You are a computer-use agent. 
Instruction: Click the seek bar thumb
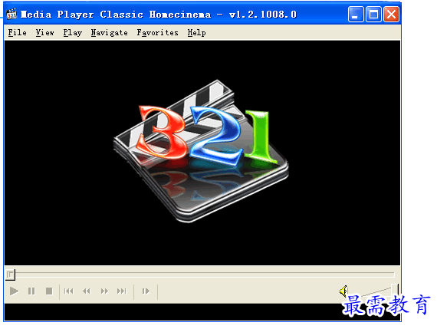(x=10, y=275)
